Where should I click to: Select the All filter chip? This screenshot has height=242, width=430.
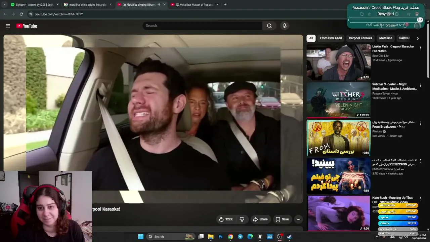(x=311, y=38)
